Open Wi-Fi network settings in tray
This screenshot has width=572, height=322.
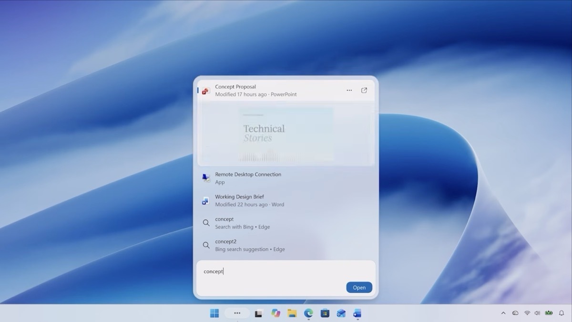click(x=527, y=313)
